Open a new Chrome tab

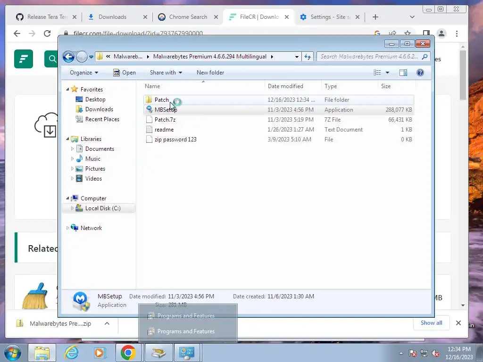pyautogui.click(x=375, y=17)
